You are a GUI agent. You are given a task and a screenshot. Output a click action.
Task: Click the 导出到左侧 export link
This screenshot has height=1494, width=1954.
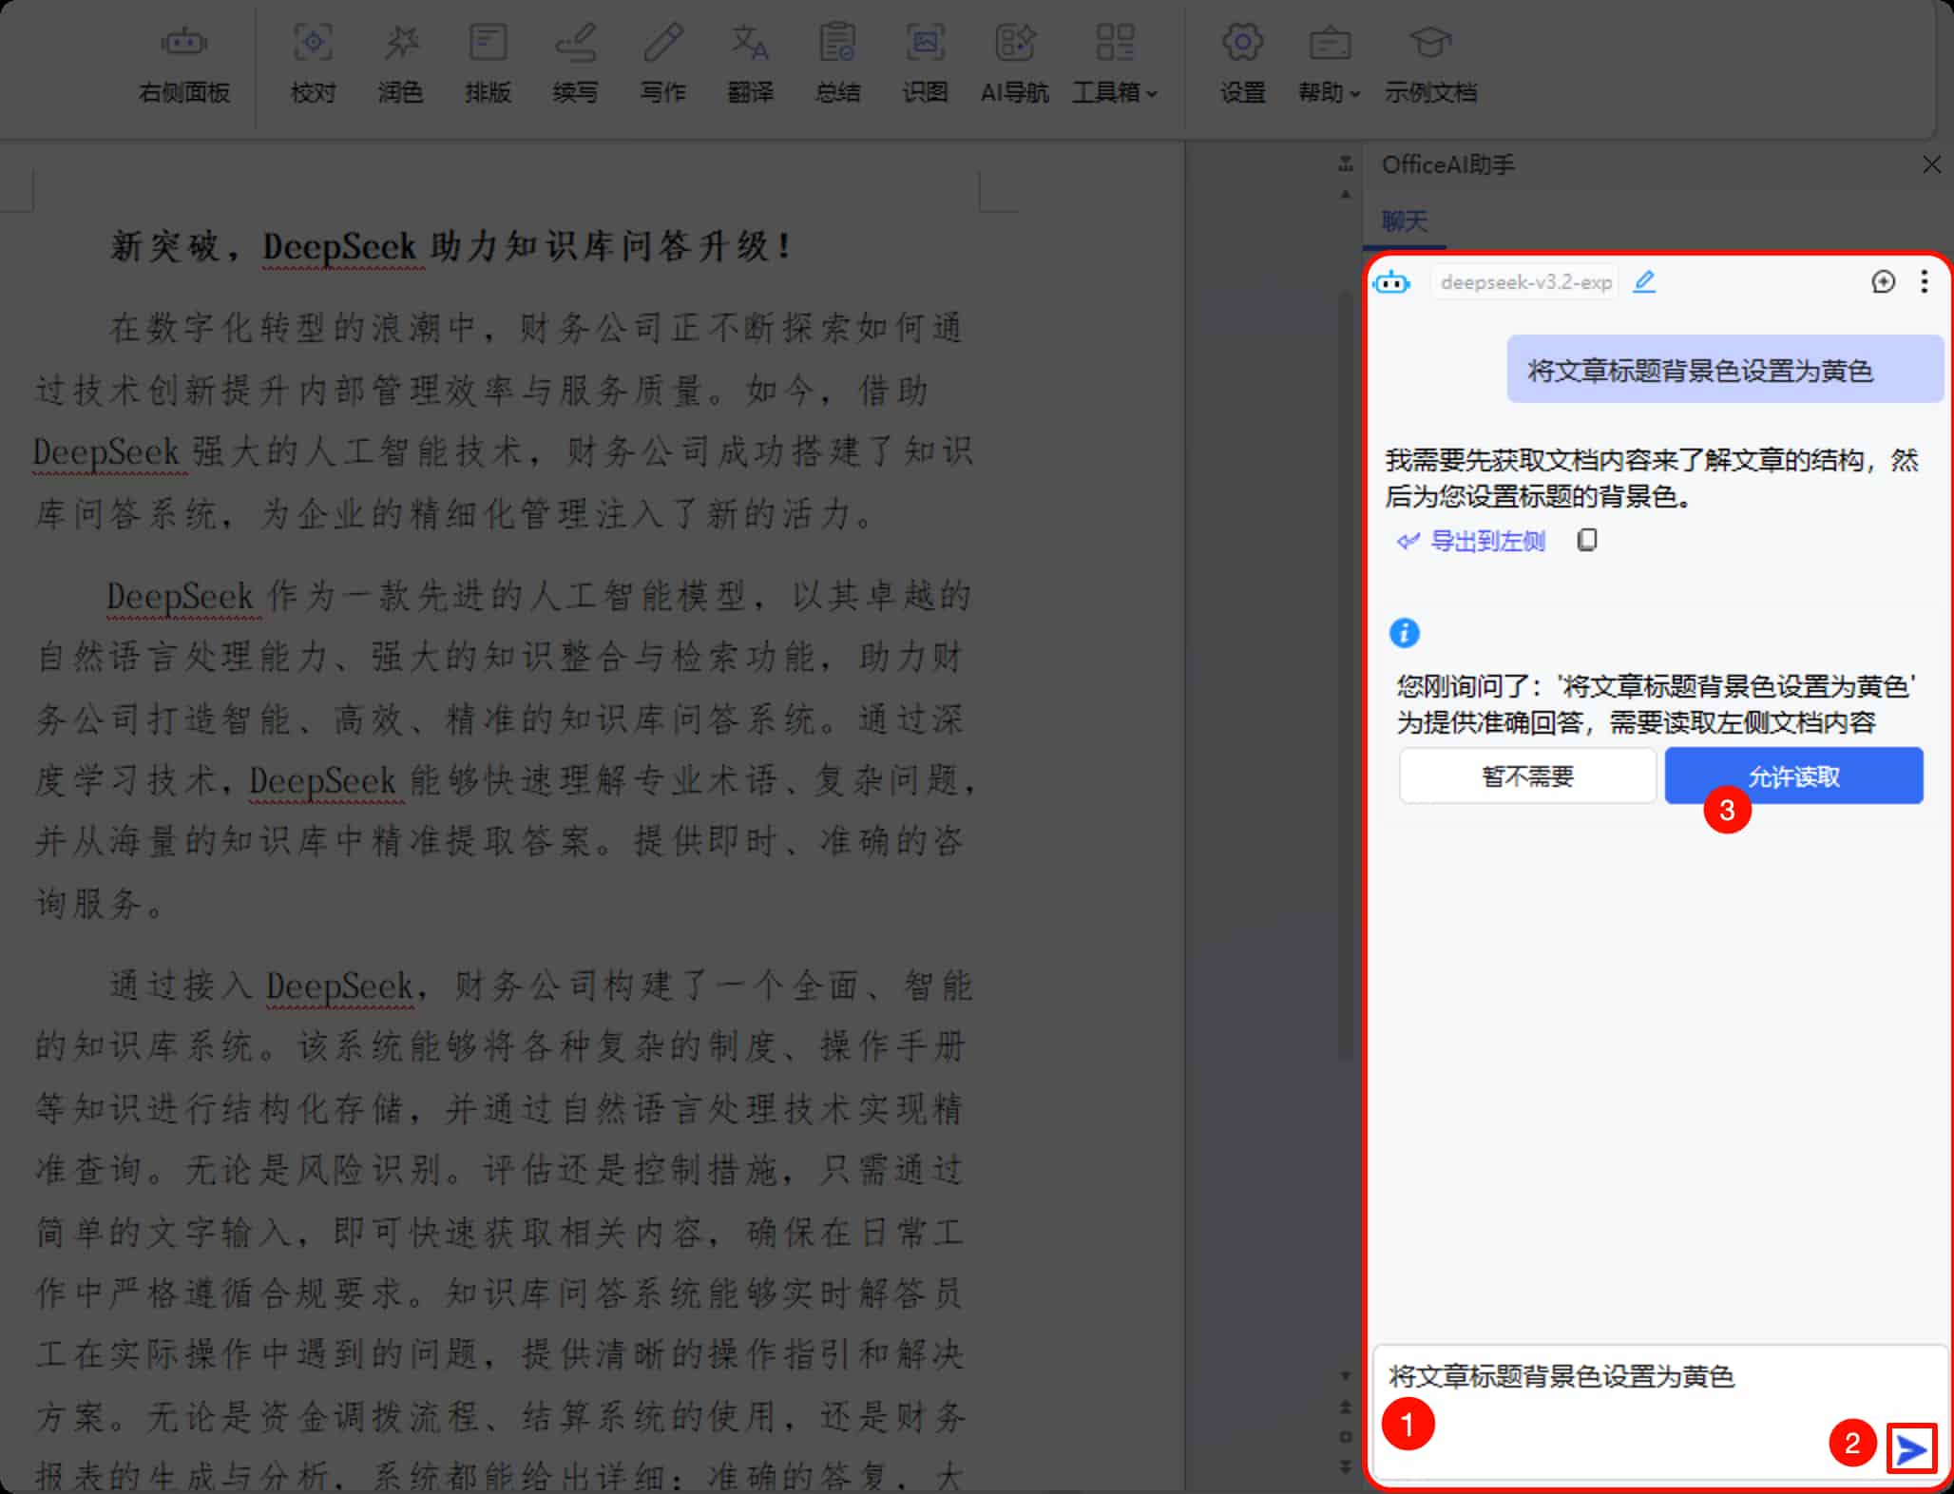pos(1486,541)
